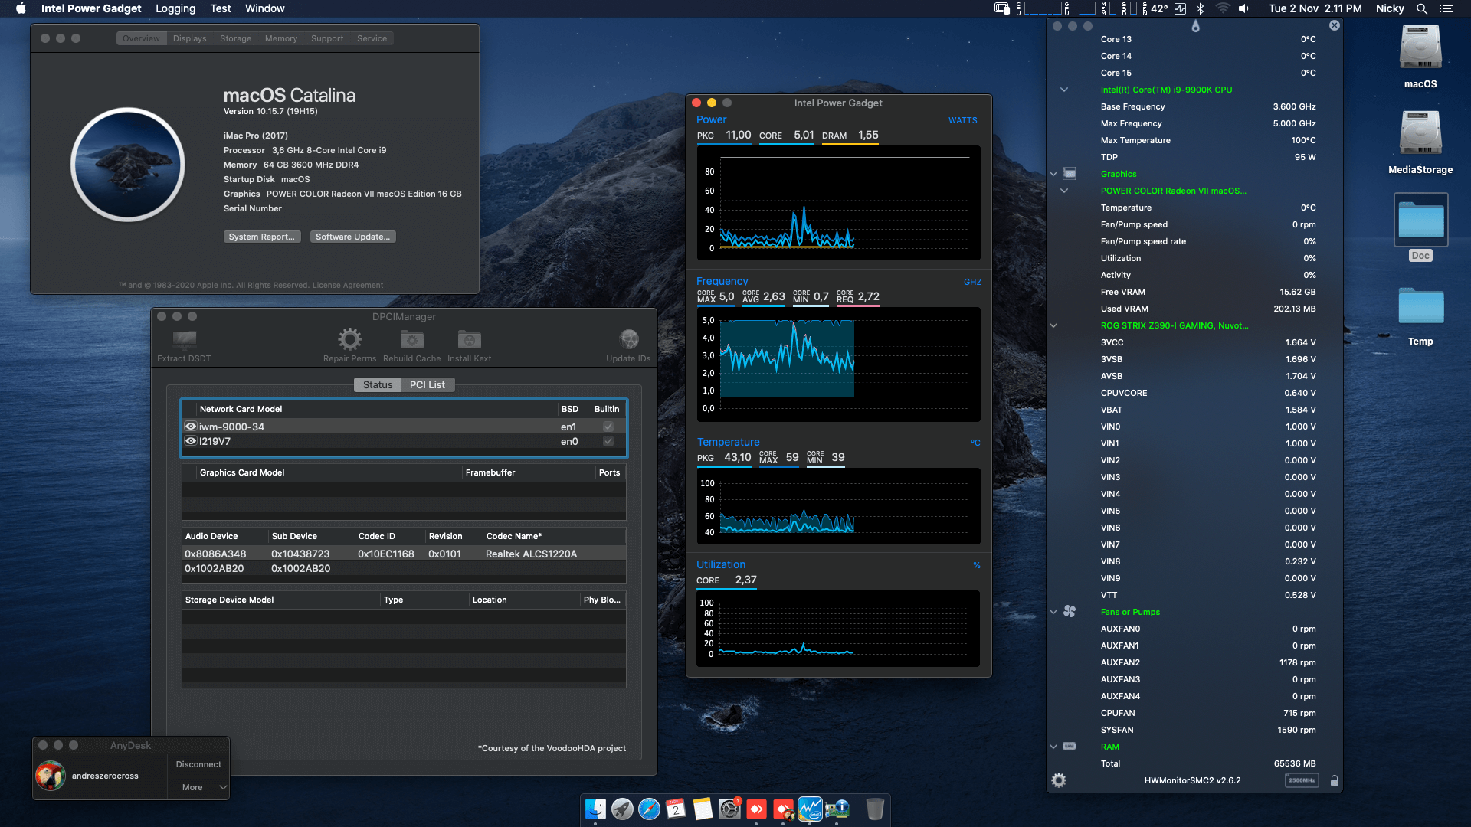Image resolution: width=1471 pixels, height=827 pixels.
Task: Click the Fans or Pumps fan icon
Action: tap(1070, 612)
